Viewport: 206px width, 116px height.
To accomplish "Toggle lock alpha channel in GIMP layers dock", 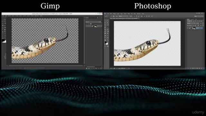I will tap(91, 24).
